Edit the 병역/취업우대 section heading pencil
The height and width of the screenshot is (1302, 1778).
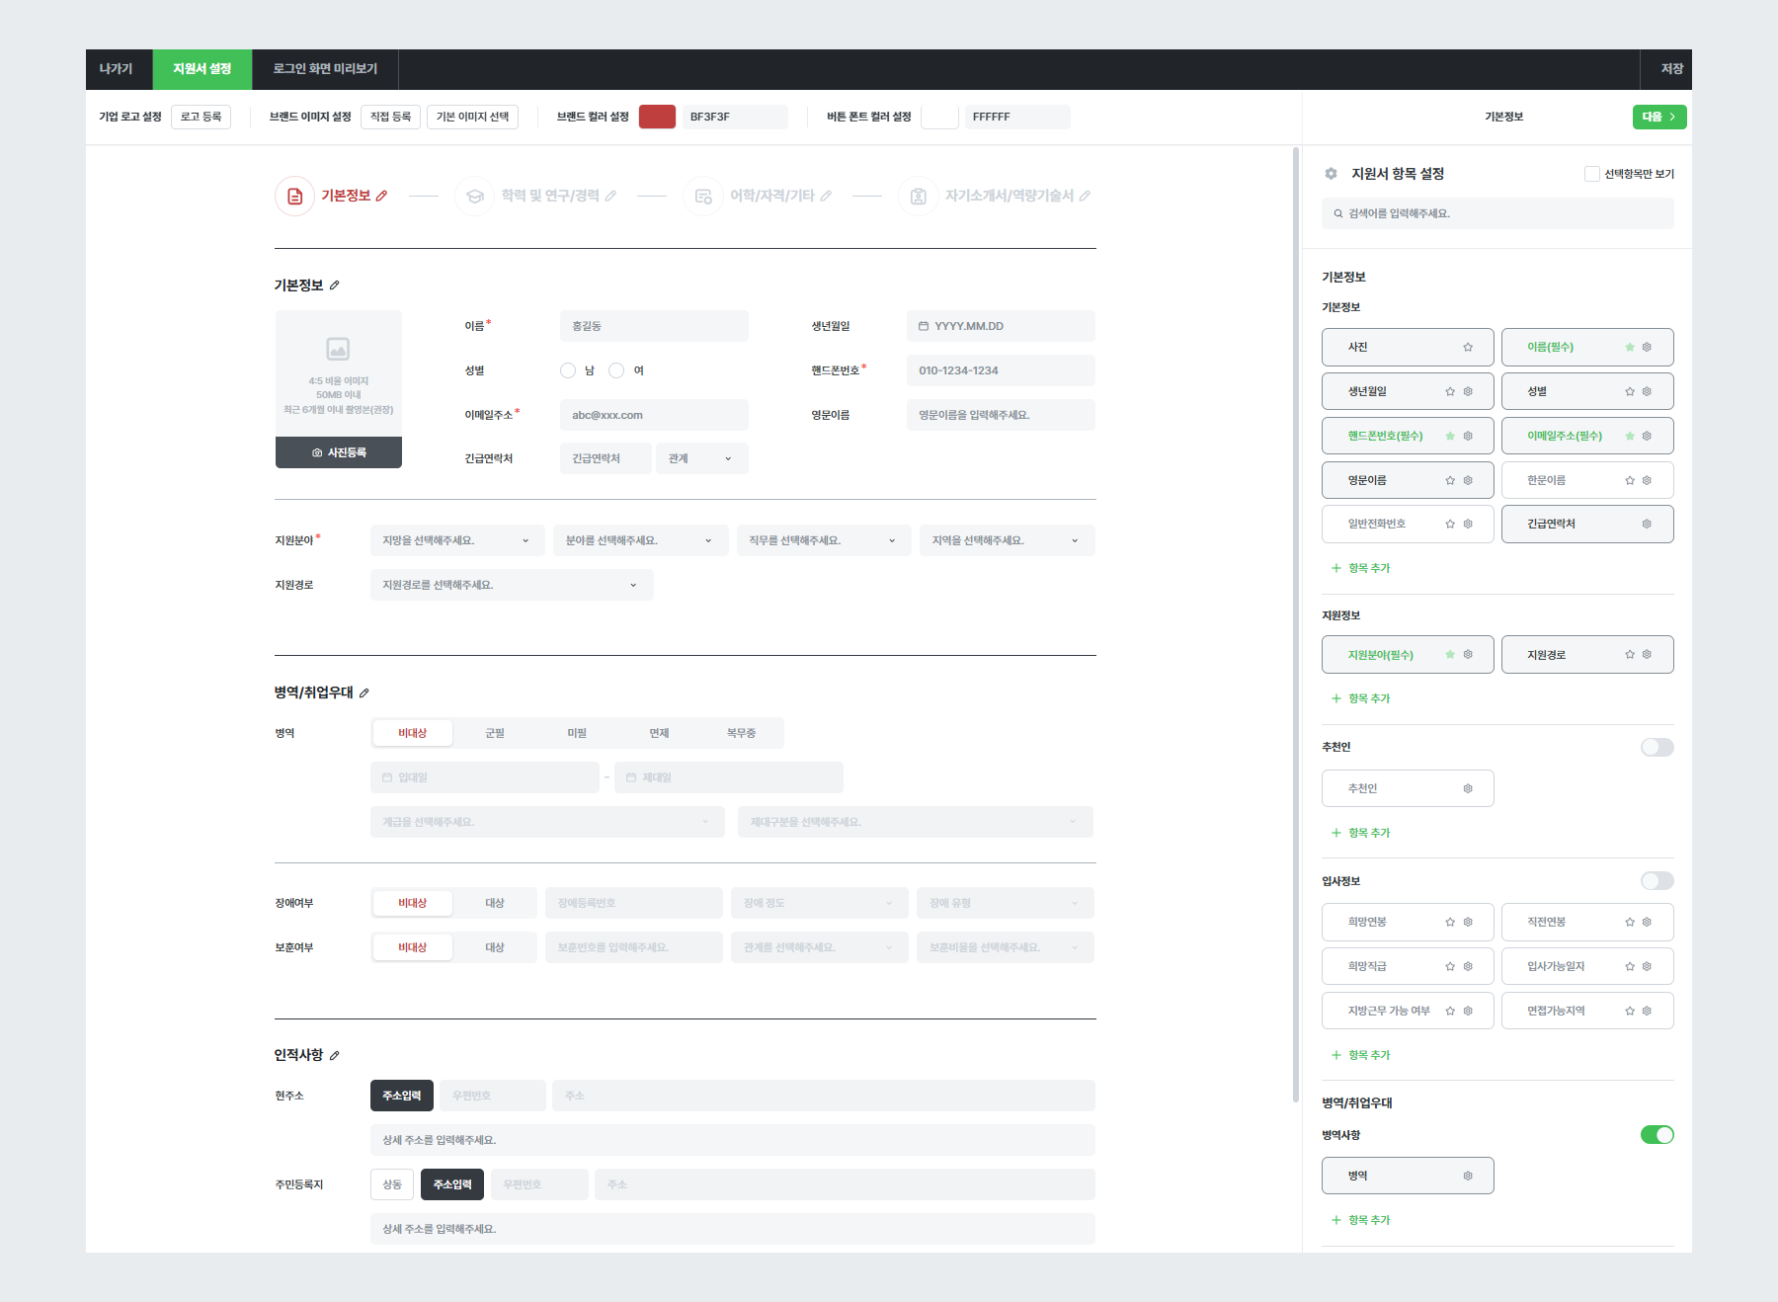click(364, 693)
